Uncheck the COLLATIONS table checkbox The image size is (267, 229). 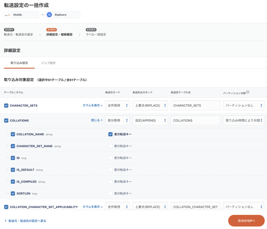(6, 121)
